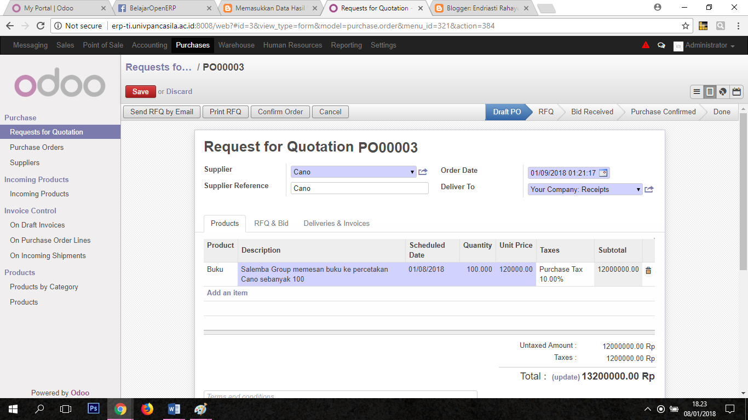Click the Supplier Reference input field
The width and height of the screenshot is (748, 420).
(360, 188)
